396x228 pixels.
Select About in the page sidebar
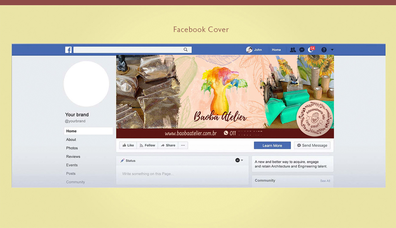click(71, 140)
